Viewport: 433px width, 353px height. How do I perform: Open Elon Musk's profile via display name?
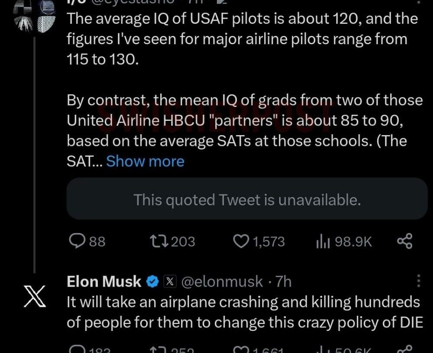pyautogui.click(x=104, y=282)
